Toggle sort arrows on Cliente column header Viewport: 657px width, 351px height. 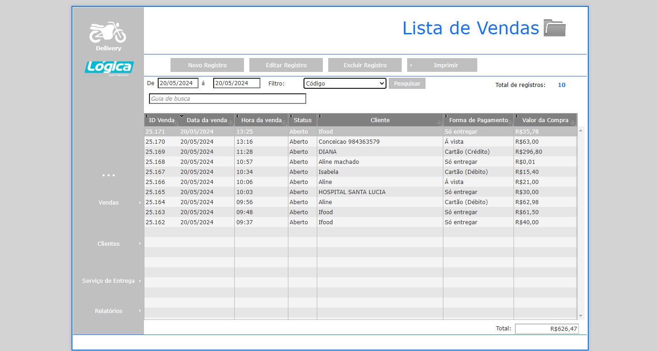pyautogui.click(x=320, y=116)
